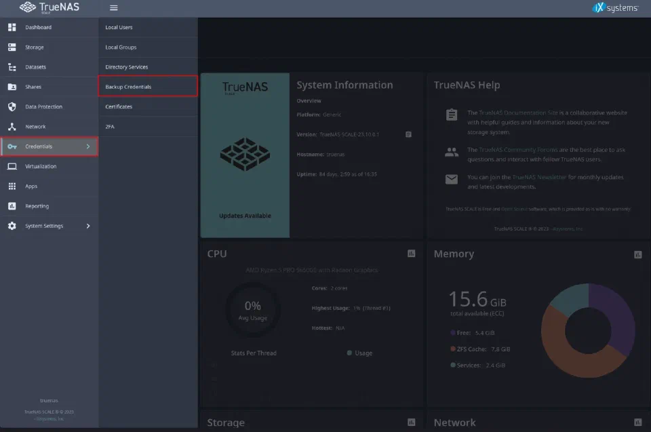Click the newsletter envelope icon
Viewport: 651px width, 432px height.
[x=452, y=179]
